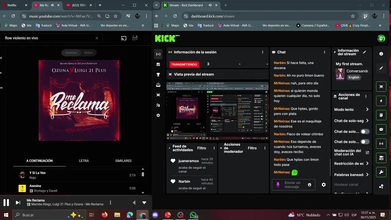Click the English language tag
Screen dimensions: 391x220
(354, 77)
